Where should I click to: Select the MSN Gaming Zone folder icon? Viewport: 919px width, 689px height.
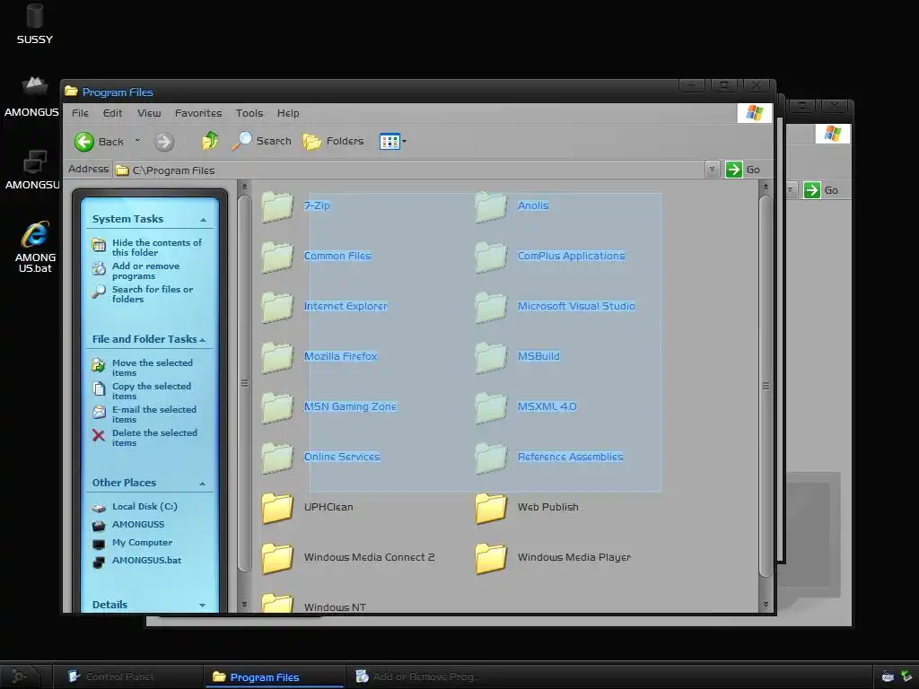click(x=277, y=407)
